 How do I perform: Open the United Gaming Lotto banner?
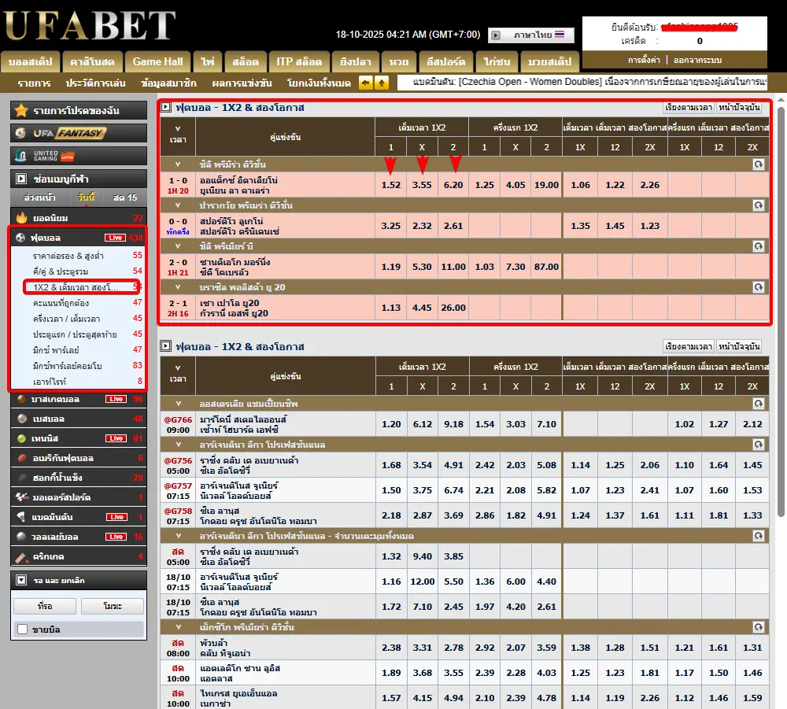(79, 156)
